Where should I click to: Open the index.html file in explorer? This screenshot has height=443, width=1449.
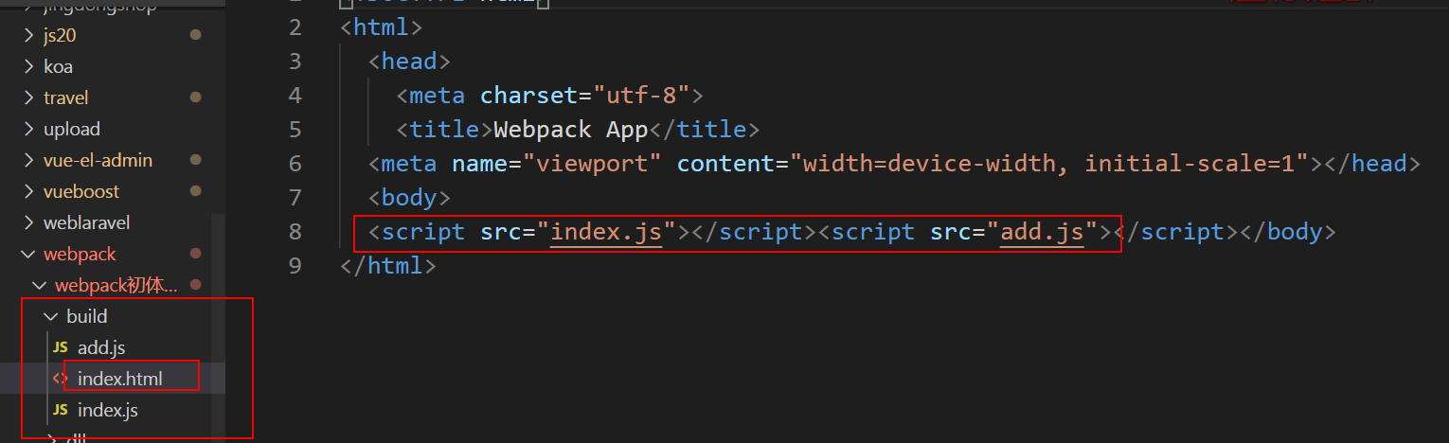coord(120,379)
